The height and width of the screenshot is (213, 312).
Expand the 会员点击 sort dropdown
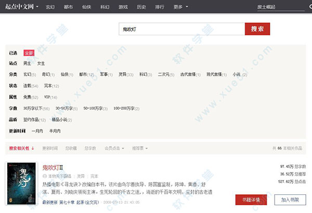pyautogui.click(x=114, y=148)
